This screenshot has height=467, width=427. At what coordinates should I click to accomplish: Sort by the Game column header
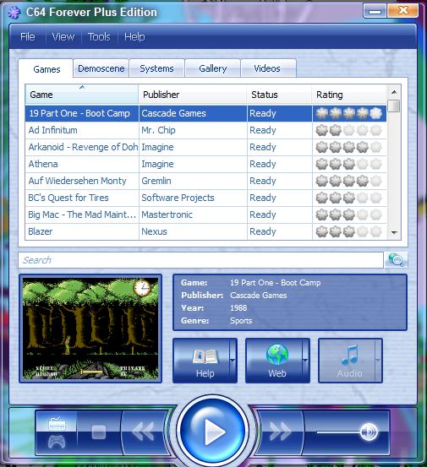click(82, 95)
